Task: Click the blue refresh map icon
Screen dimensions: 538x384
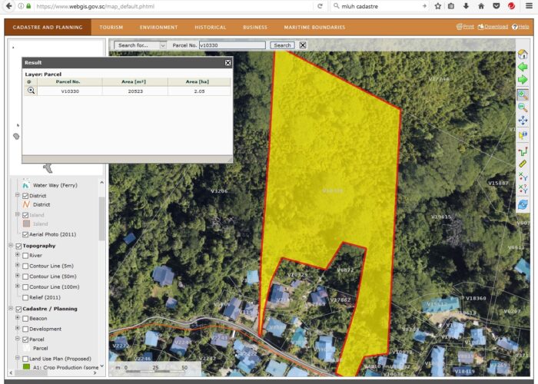Action: (x=523, y=205)
